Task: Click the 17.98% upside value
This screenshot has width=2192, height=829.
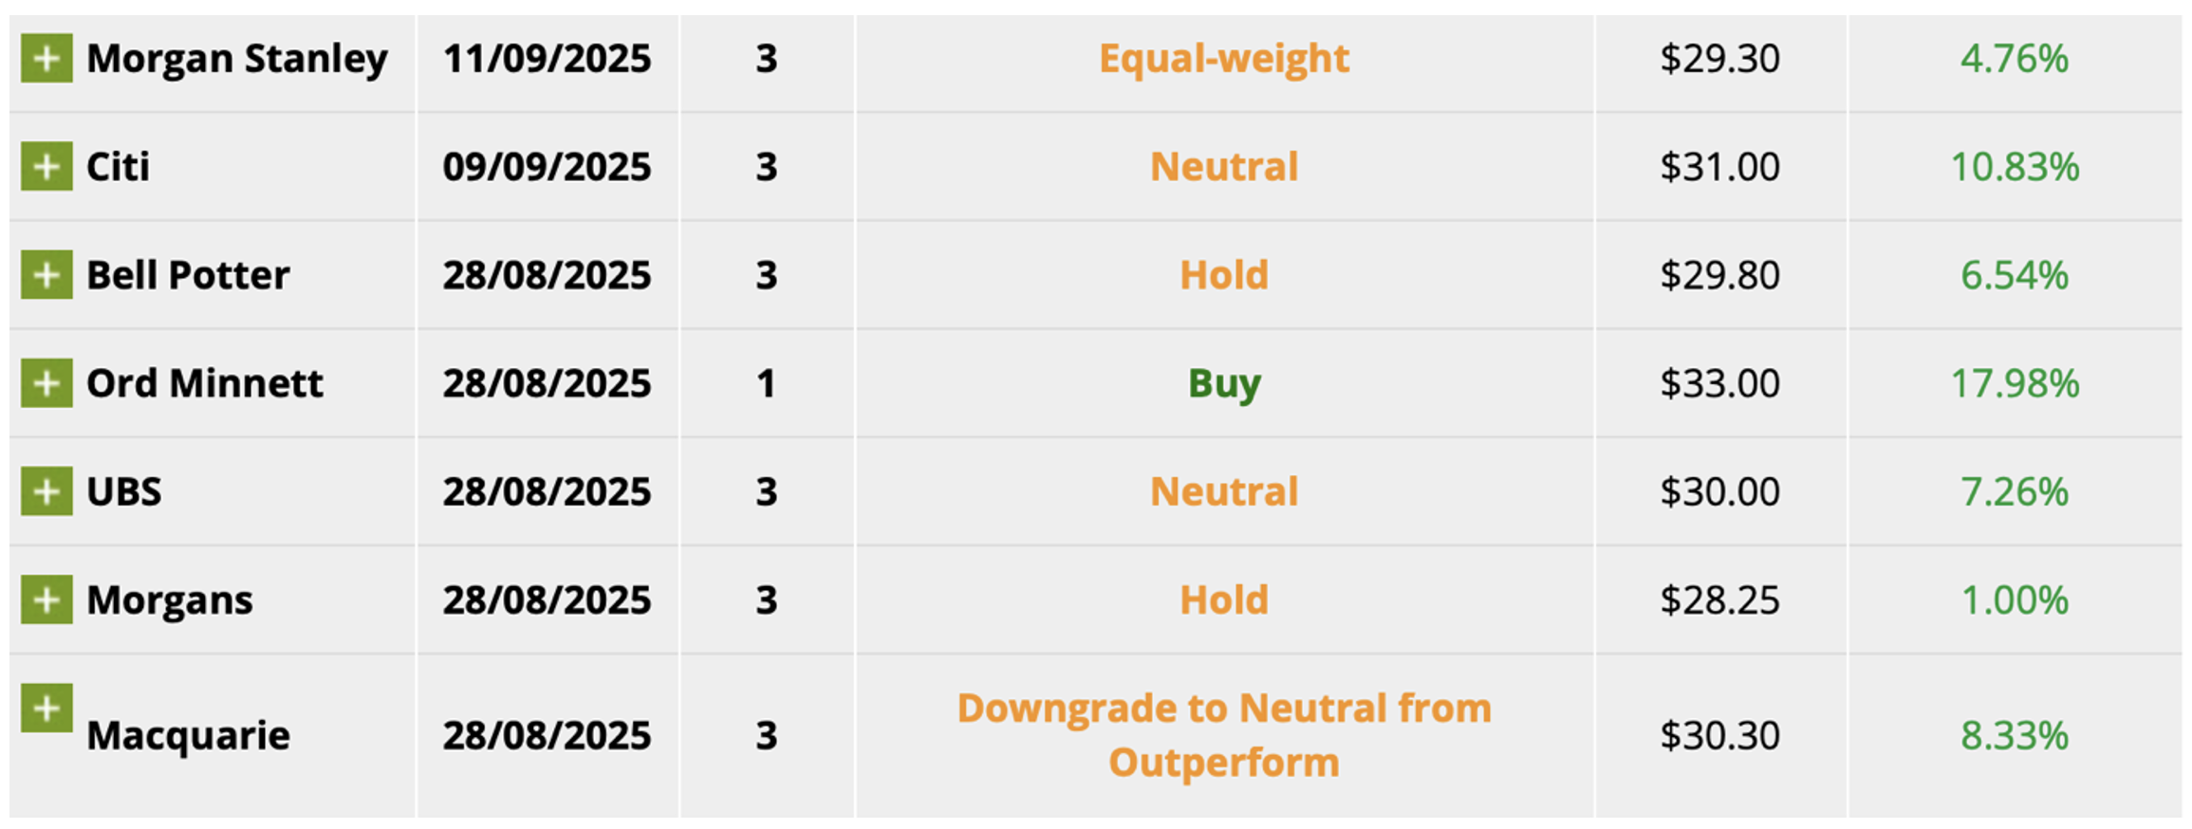Action: [2015, 383]
